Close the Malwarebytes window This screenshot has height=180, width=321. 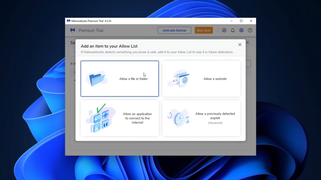pos(251,21)
